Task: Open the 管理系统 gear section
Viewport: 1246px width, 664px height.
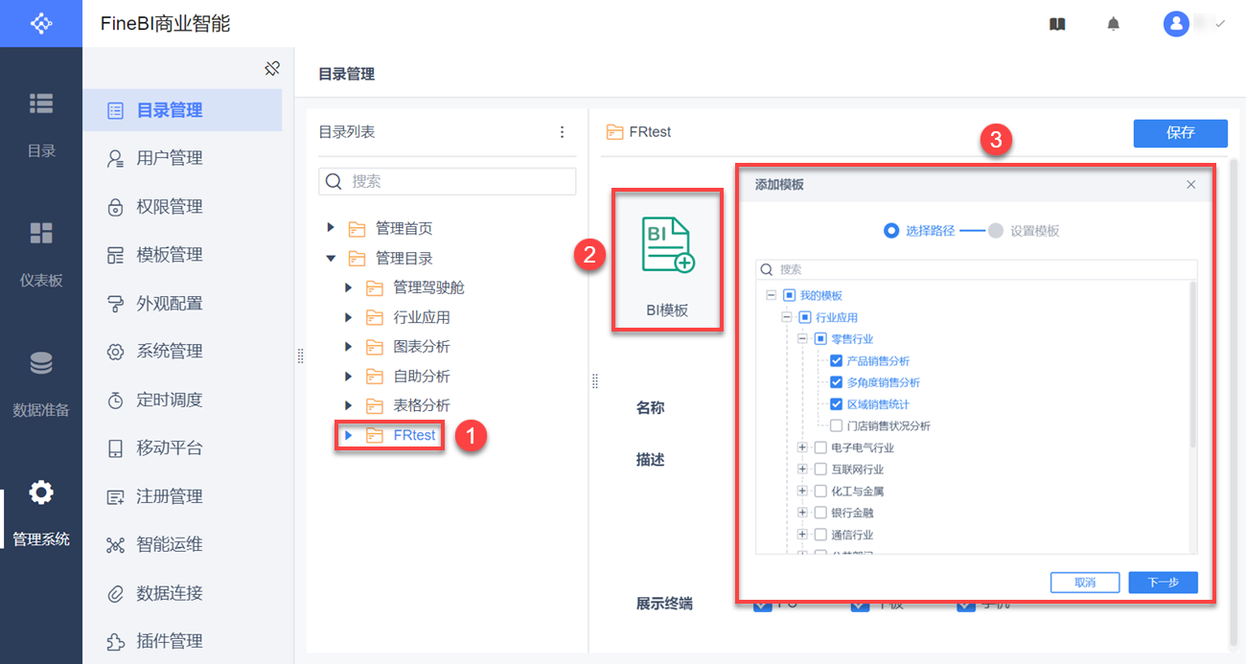Action: pos(41,514)
